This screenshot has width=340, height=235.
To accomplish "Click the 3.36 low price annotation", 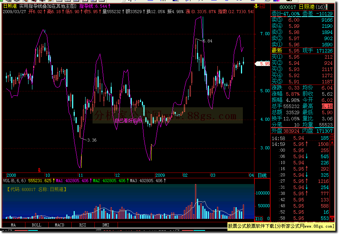I will [92, 140].
